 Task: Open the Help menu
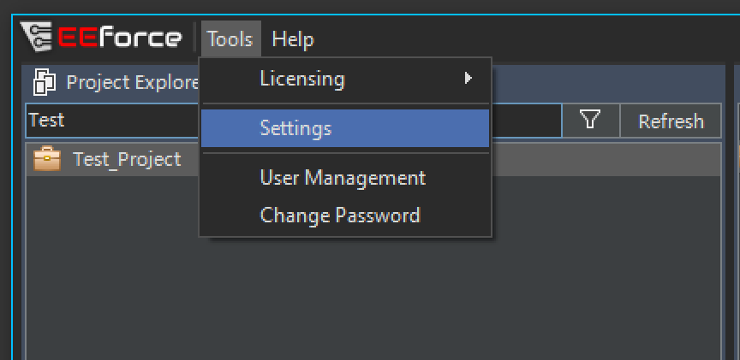tap(293, 39)
